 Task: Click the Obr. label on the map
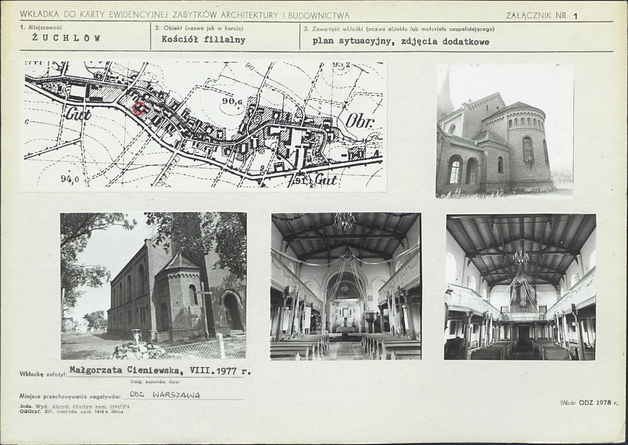[x=360, y=121]
